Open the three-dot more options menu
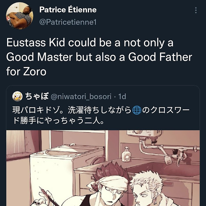The height and width of the screenshot is (206, 206). (196, 10)
